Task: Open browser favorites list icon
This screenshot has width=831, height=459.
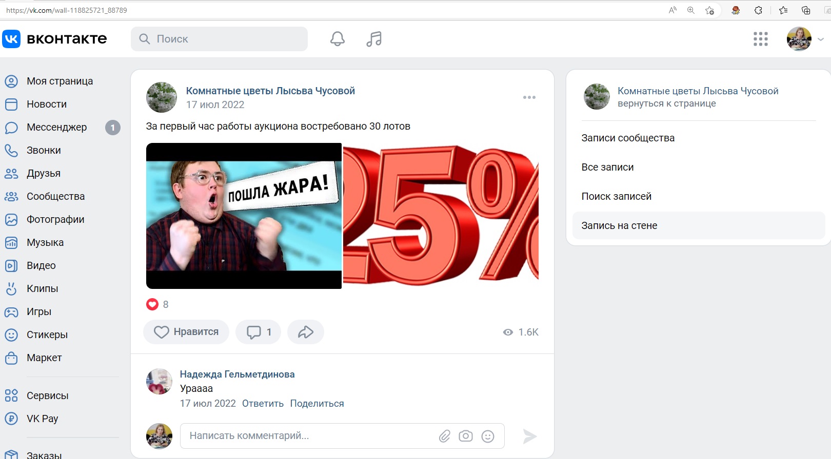Action: point(783,10)
